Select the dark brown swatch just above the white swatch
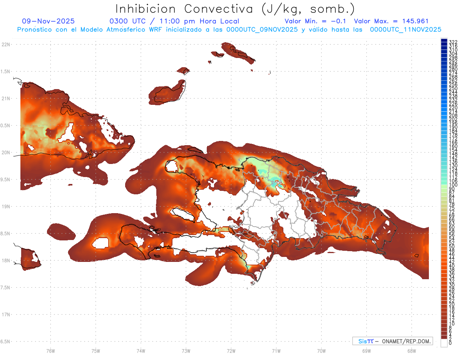 point(444,337)
